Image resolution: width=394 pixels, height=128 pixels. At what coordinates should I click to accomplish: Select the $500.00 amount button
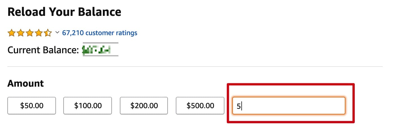coord(200,106)
